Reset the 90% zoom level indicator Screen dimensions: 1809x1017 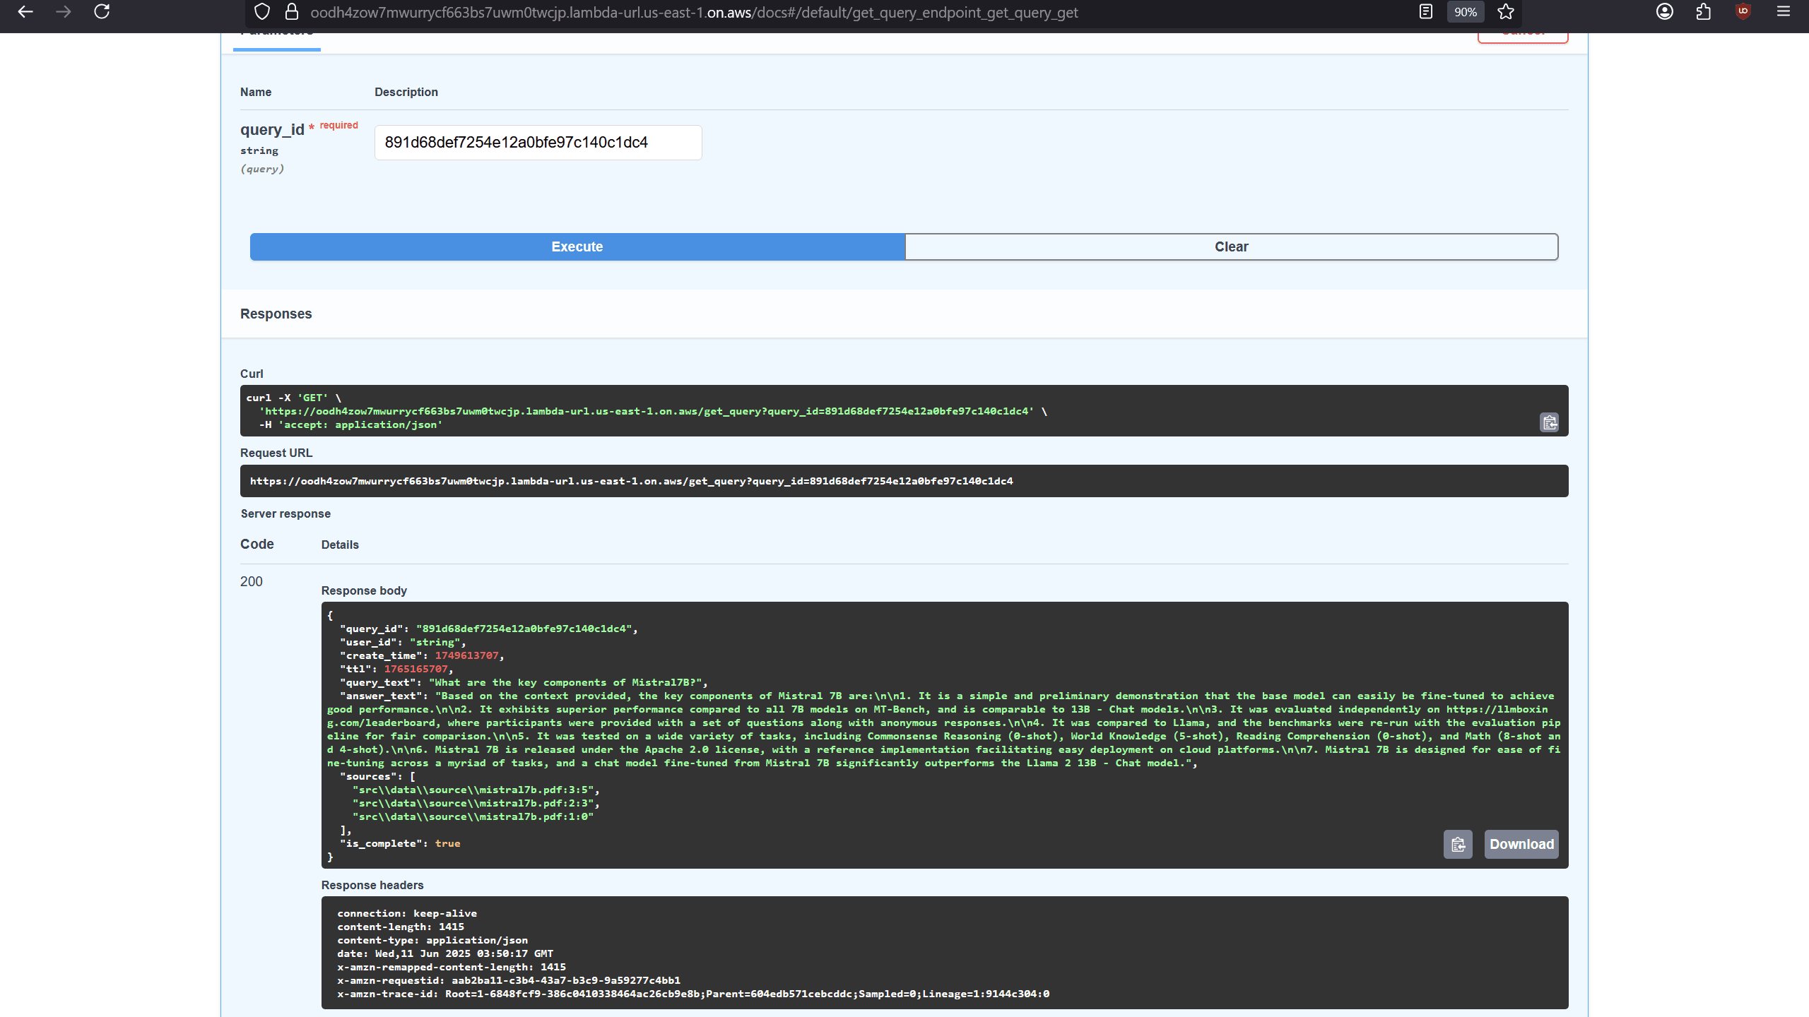[x=1466, y=12]
